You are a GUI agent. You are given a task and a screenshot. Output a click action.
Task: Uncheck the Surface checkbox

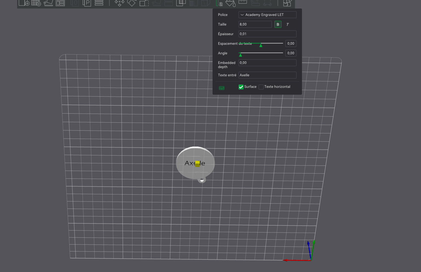(x=241, y=87)
